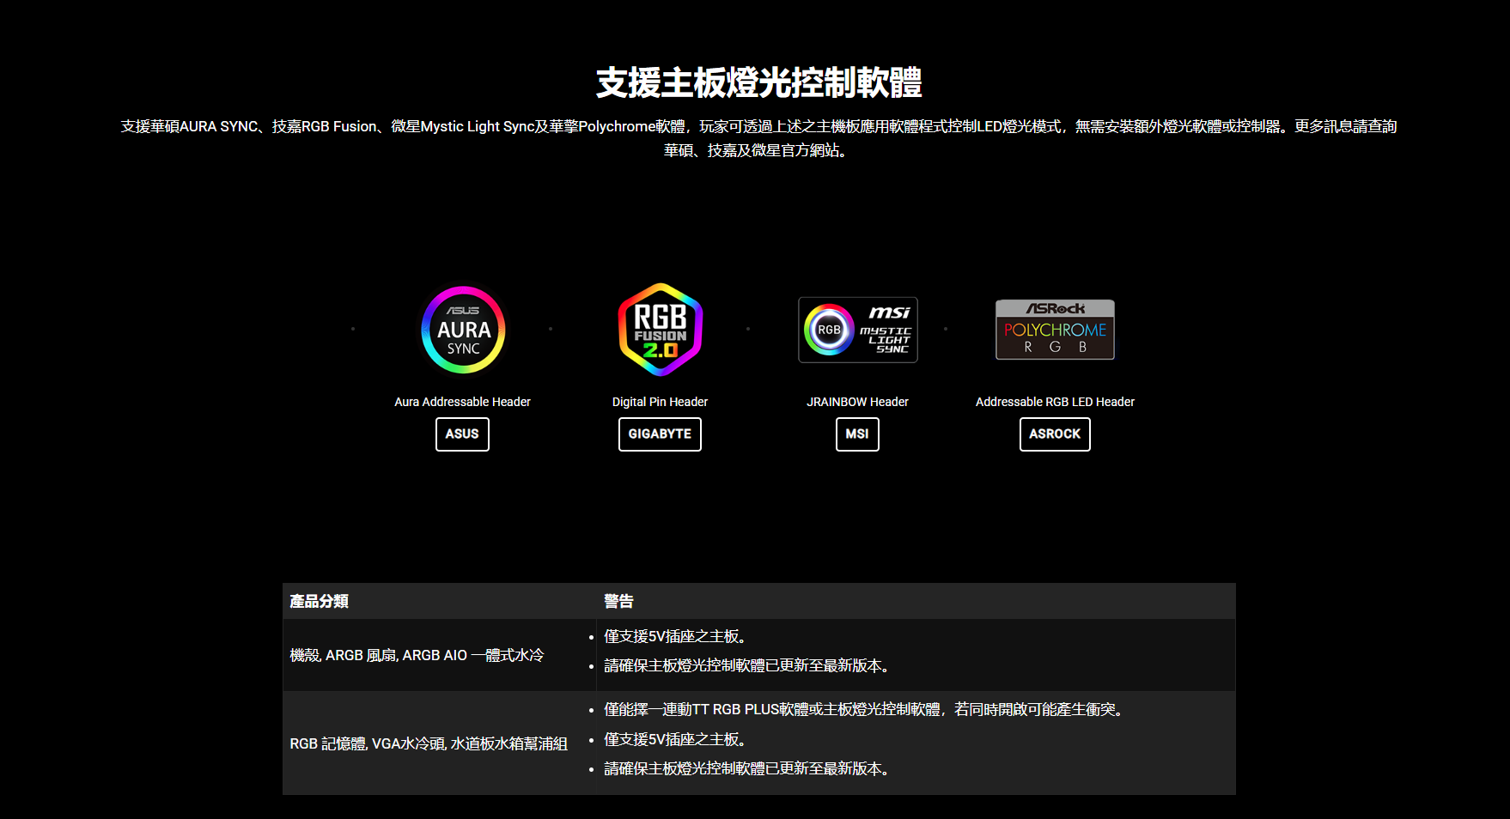Click the ASRock Polychrome RGB logo
The width and height of the screenshot is (1510, 819).
click(x=1055, y=330)
